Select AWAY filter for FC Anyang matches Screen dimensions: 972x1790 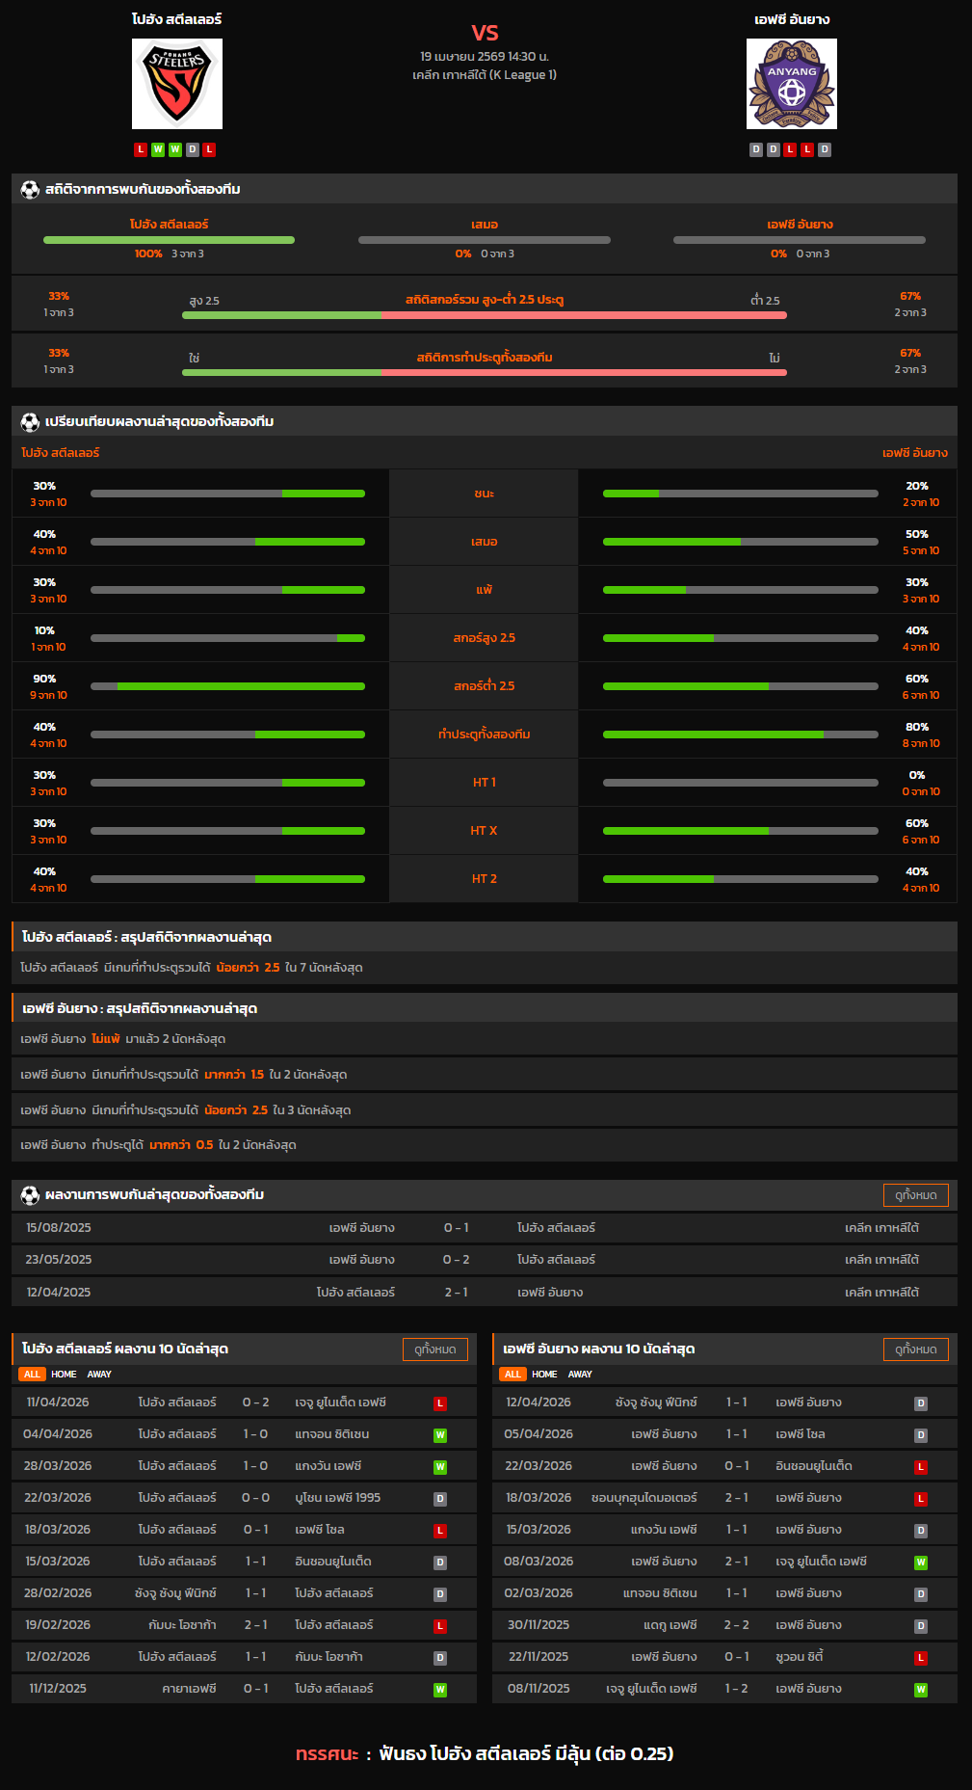coord(580,1375)
